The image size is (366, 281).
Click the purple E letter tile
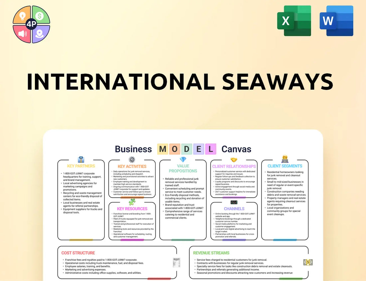coord(199,149)
